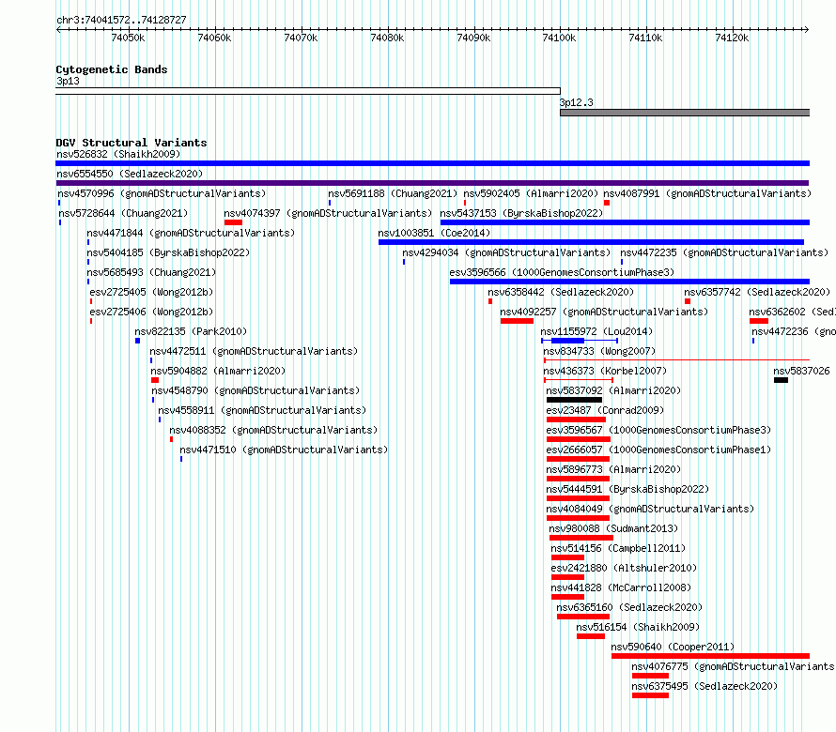The width and height of the screenshot is (836, 732).
Task: Click nsv5404185 (ByrskaBishop2022) label
Action: 168,252
